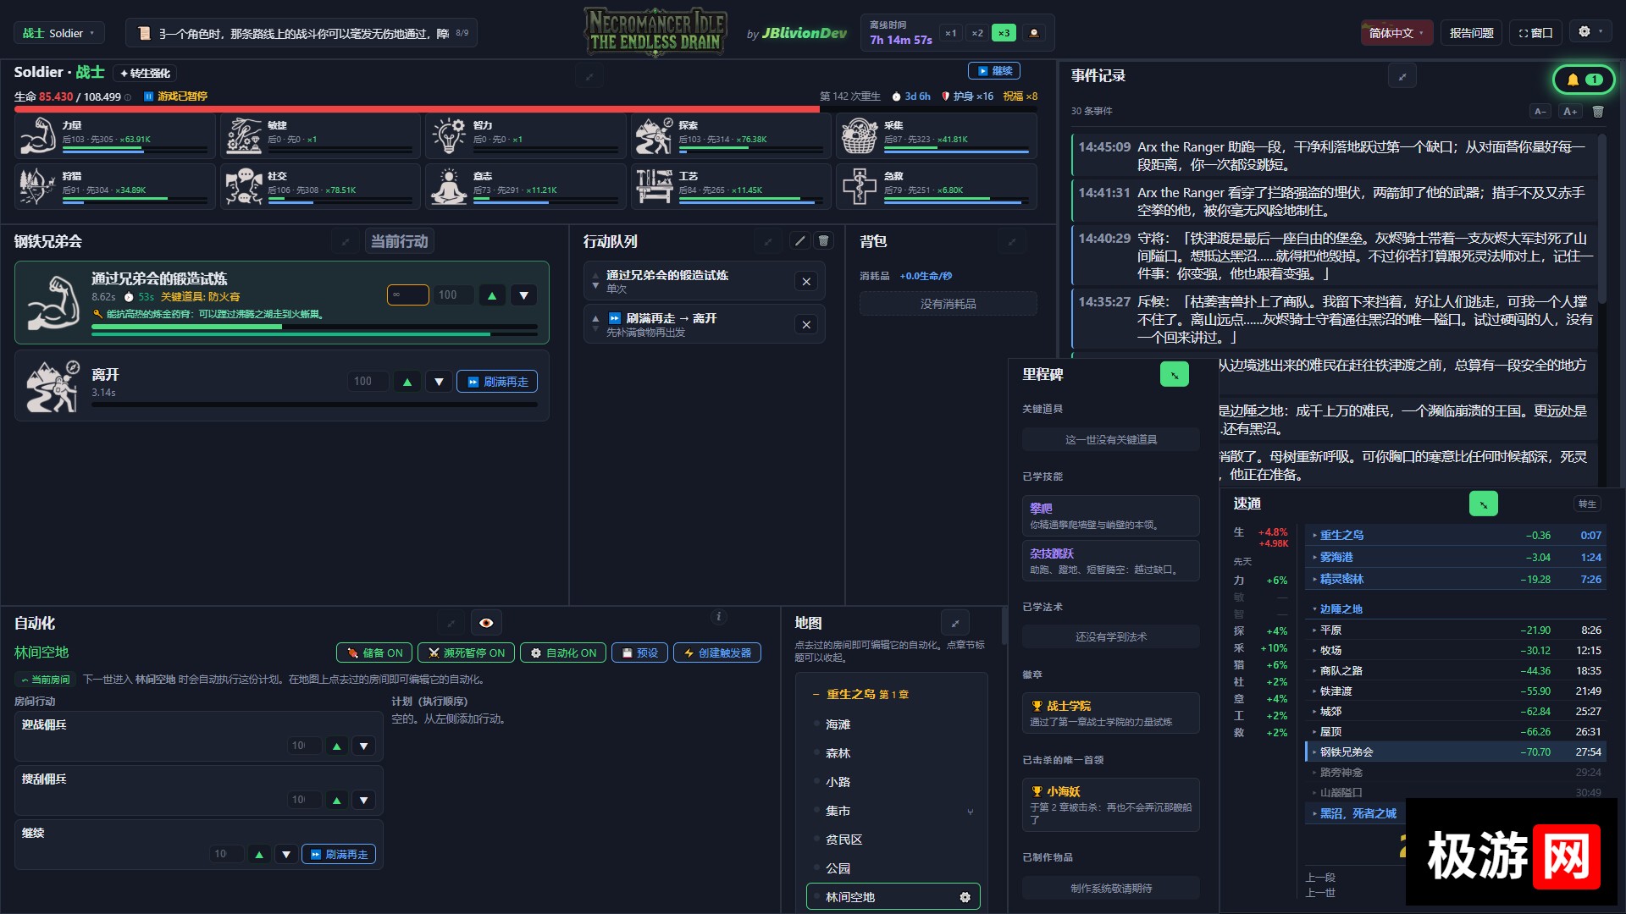
Task: Clear the action queue with trash icon
Action: (x=823, y=241)
